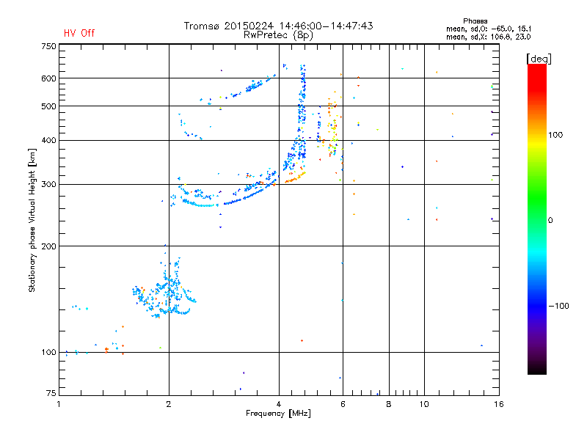Click x-axis tick label '10'
Image resolution: width=587 pixels, height=440 pixels.
coord(424,404)
